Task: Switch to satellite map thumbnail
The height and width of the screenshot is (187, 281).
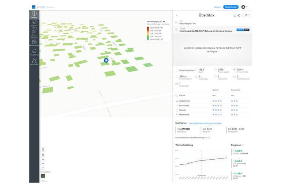Action: pos(43,176)
